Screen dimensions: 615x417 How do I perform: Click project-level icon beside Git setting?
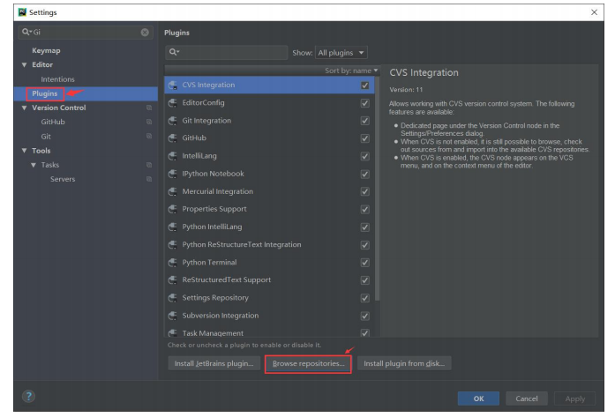[x=149, y=136]
